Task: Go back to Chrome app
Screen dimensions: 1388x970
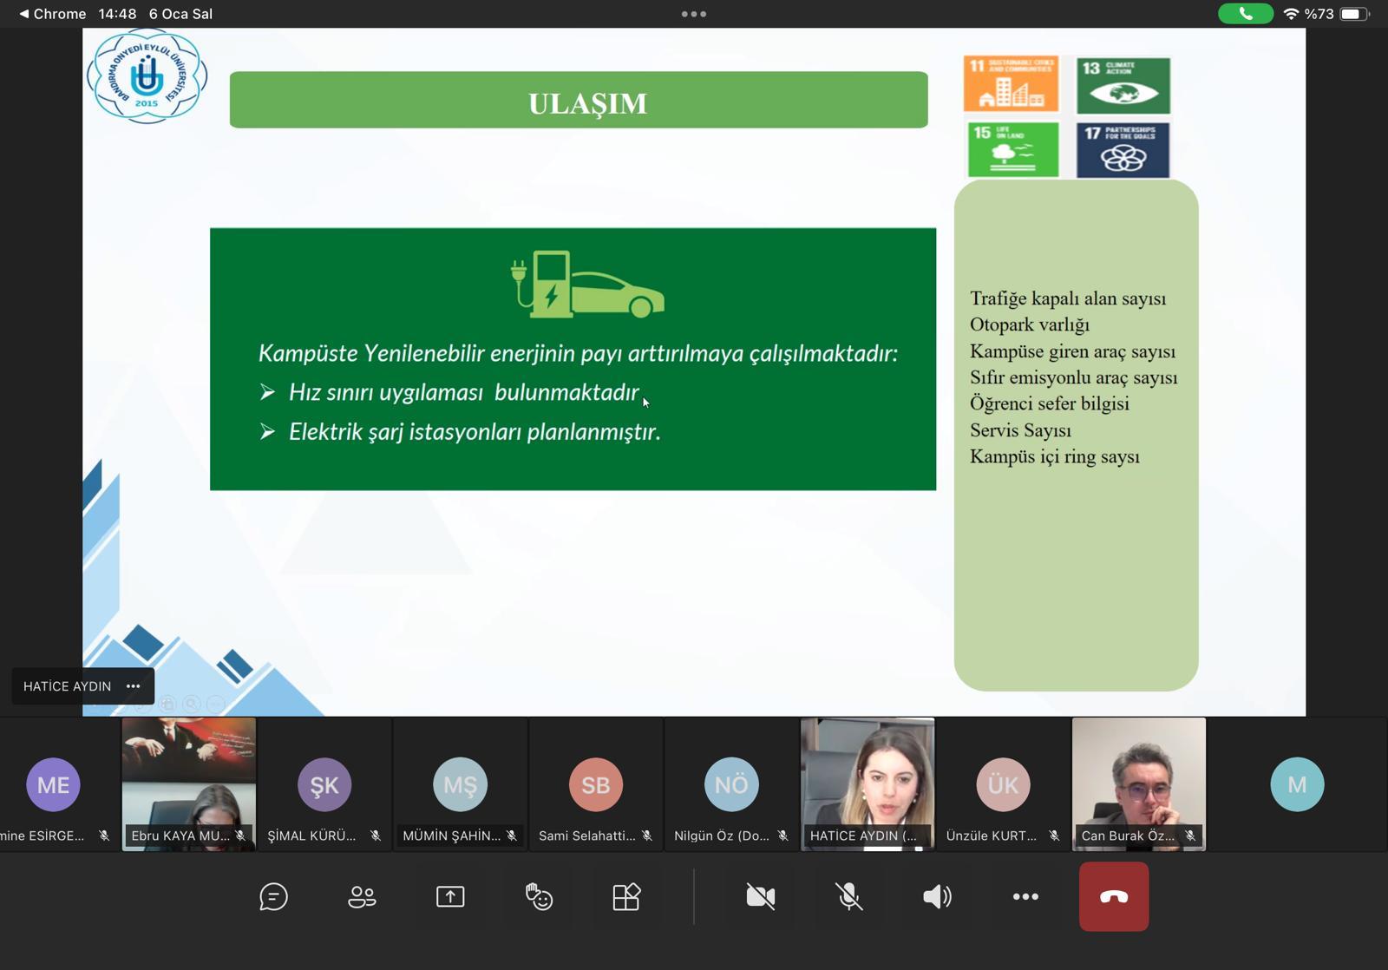Action: (52, 14)
